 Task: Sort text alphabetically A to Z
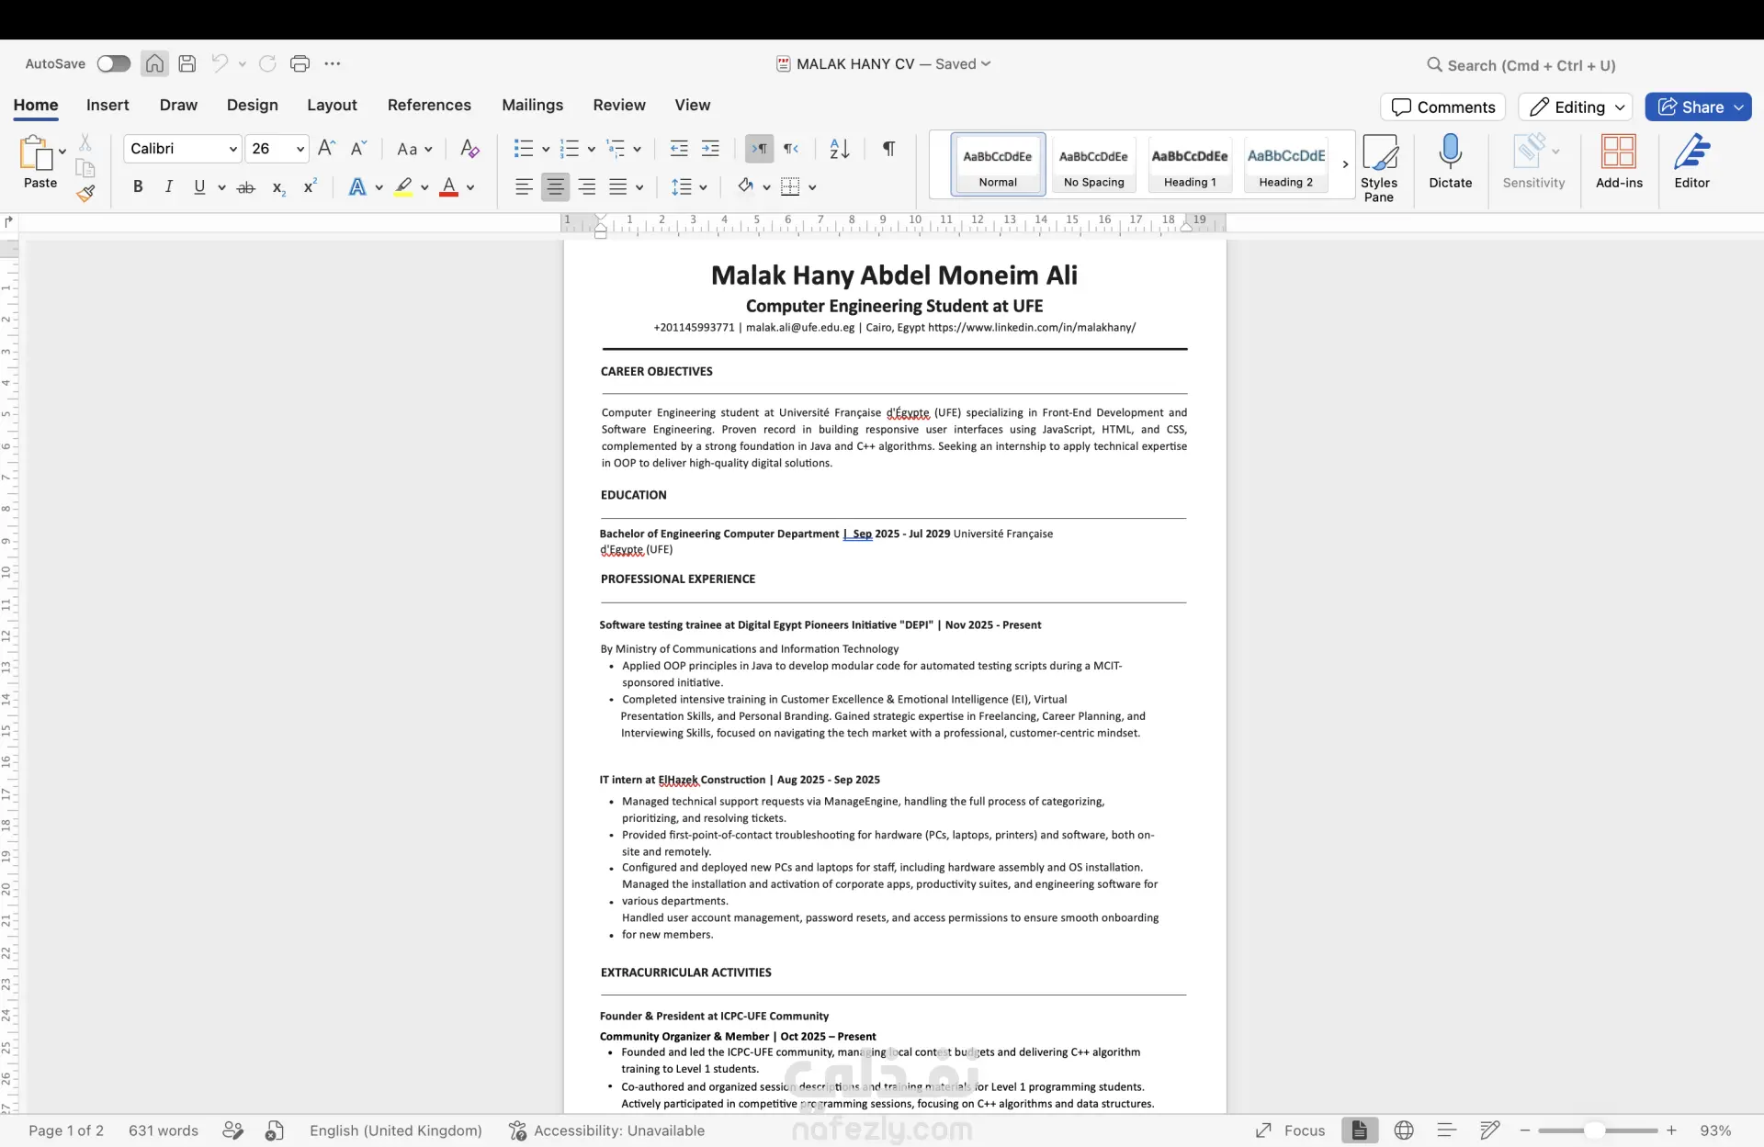840,148
